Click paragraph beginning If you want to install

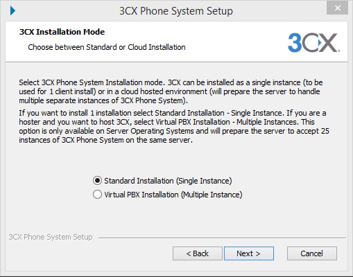tap(174, 127)
